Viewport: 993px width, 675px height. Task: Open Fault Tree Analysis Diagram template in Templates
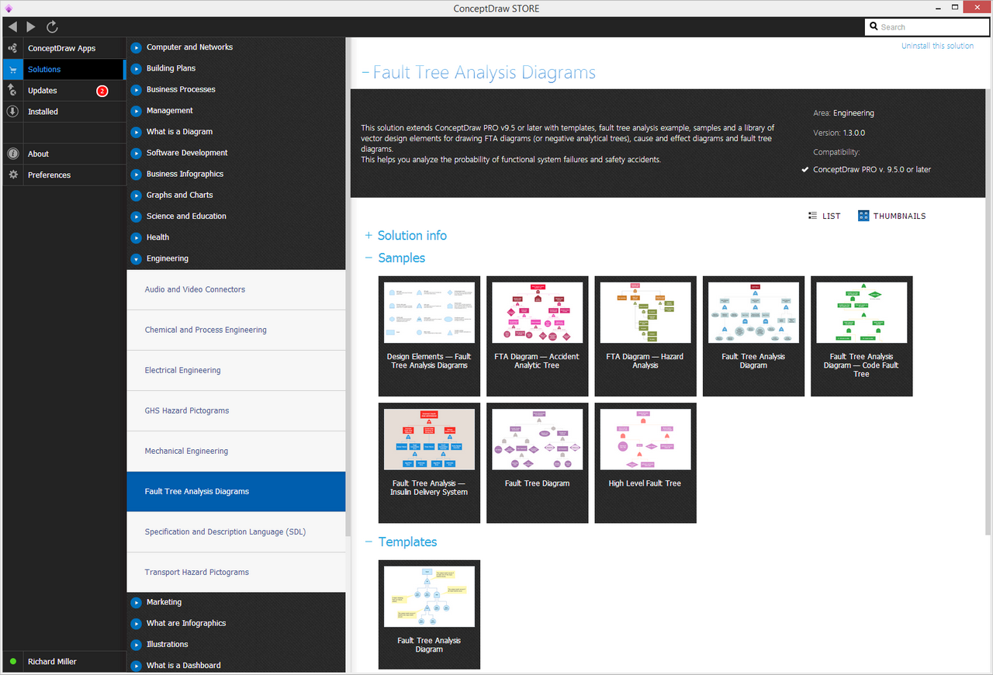pyautogui.click(x=429, y=614)
